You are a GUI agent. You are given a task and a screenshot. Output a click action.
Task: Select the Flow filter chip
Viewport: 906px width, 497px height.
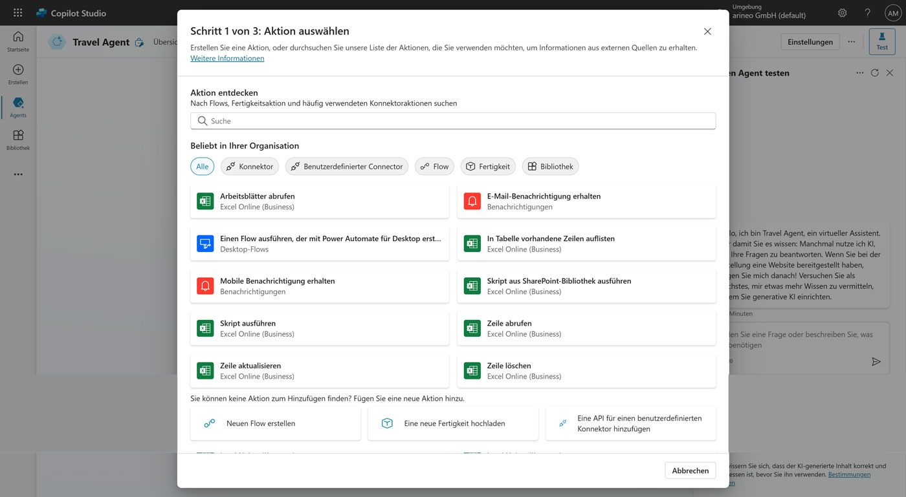434,167
